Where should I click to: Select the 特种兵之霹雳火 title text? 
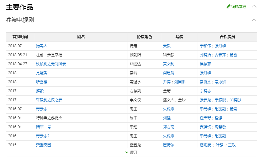click(x=49, y=118)
